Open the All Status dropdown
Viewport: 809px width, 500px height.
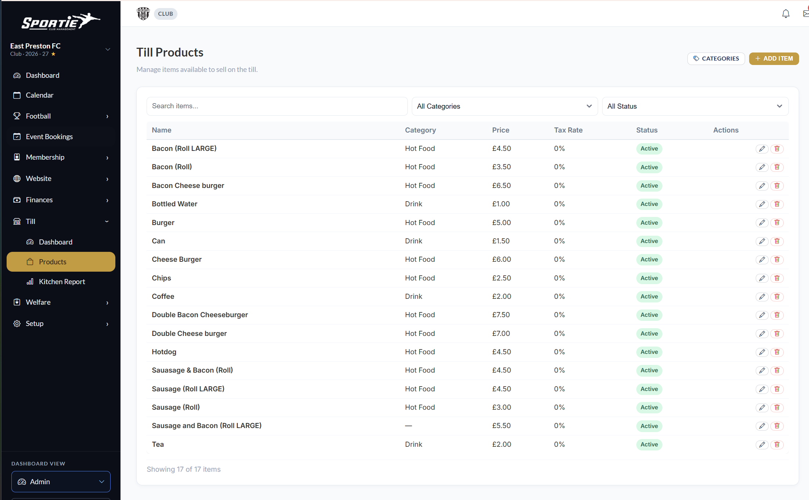pos(695,106)
